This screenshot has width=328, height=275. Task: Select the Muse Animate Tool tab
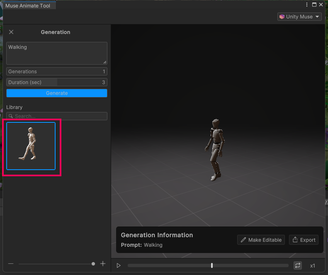point(28,6)
